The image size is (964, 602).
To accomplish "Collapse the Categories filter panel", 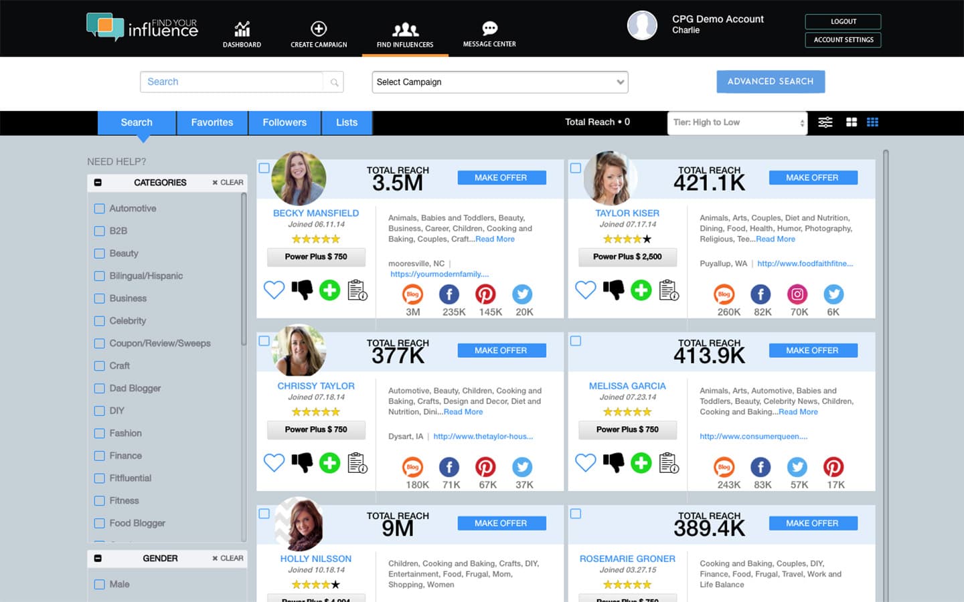I will [x=98, y=182].
